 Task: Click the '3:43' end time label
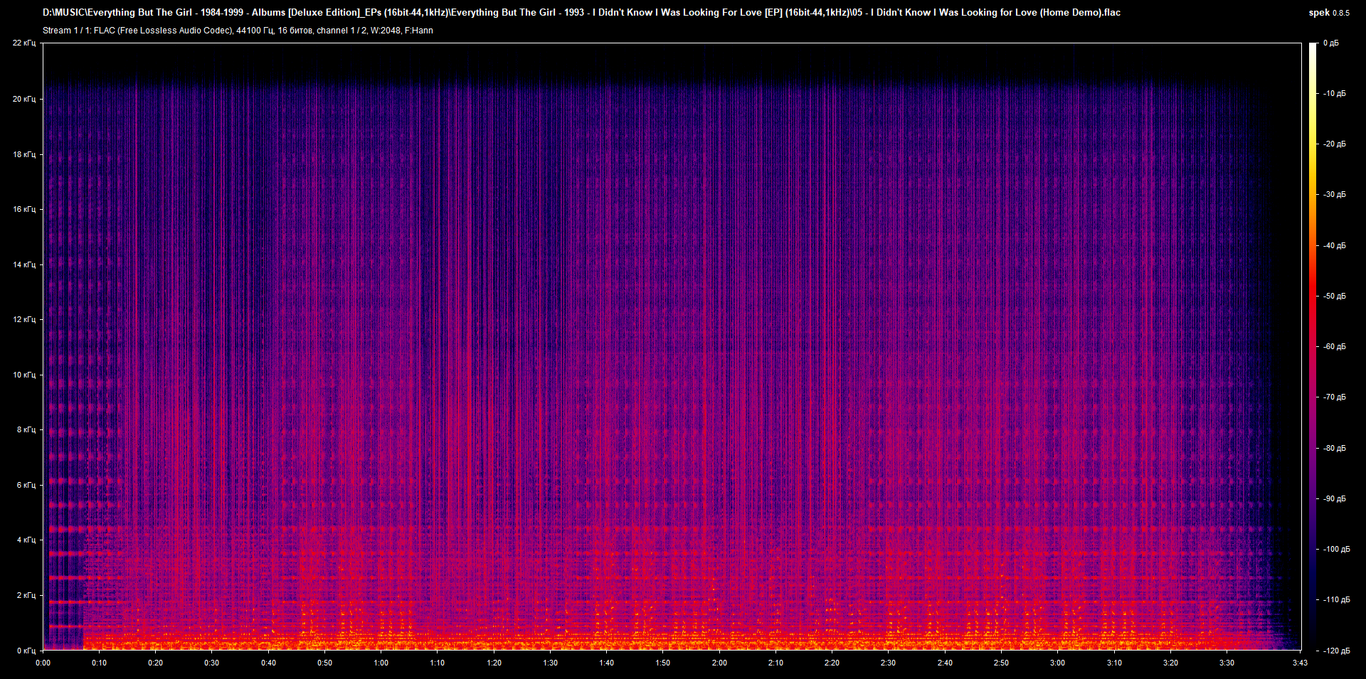click(1300, 663)
